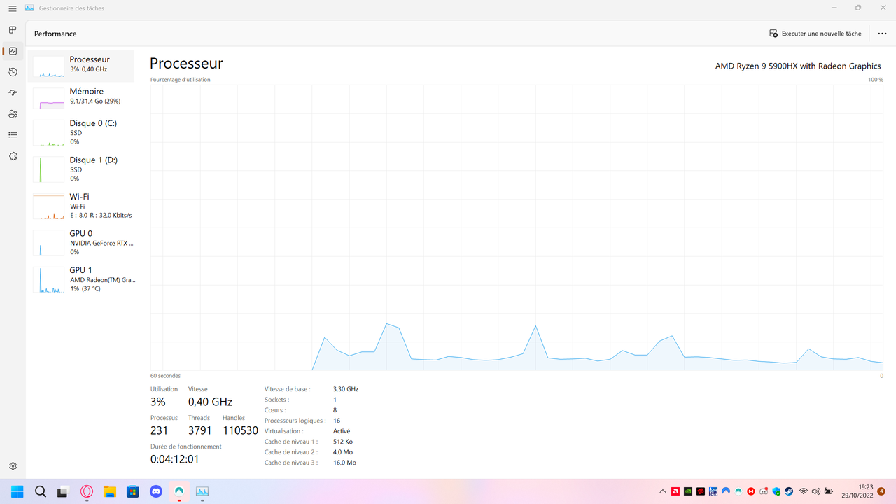
Task: Open Startup apps page icon
Action: [13, 93]
